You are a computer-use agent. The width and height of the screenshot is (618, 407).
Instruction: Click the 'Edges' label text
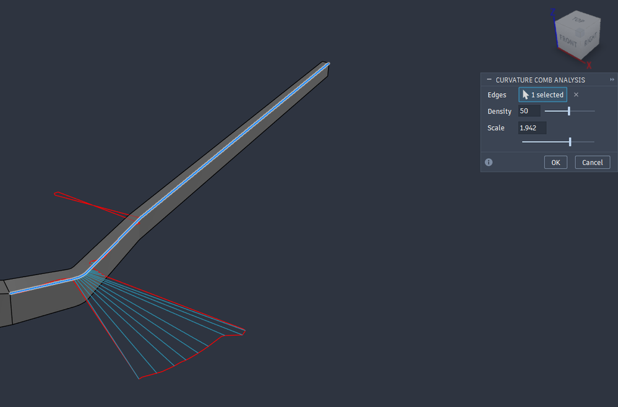497,95
